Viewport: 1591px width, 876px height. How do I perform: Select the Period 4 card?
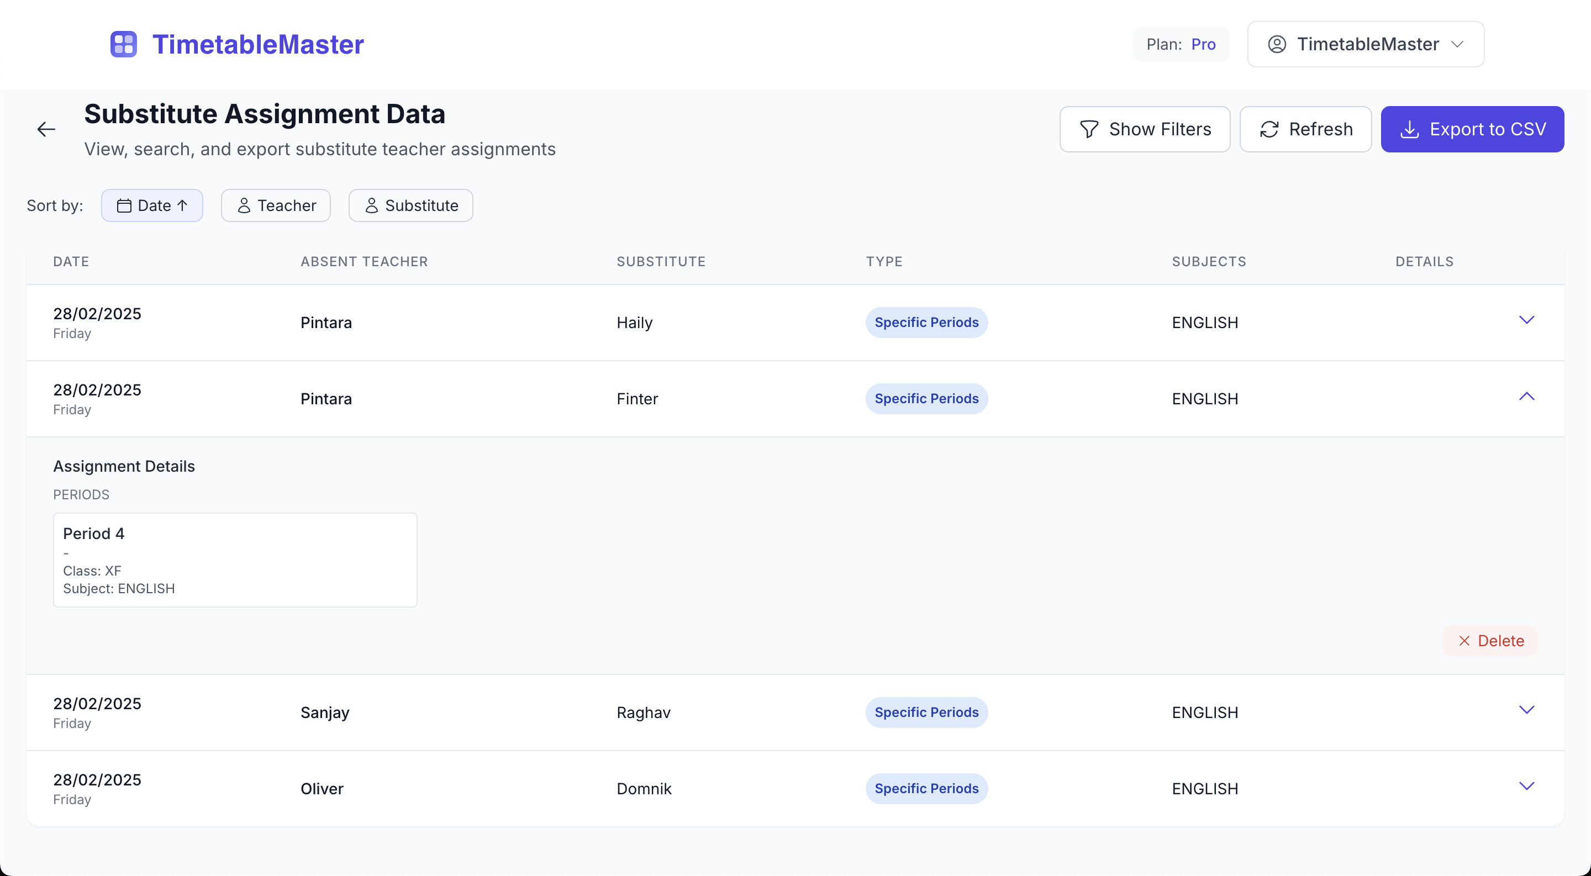[x=235, y=560]
